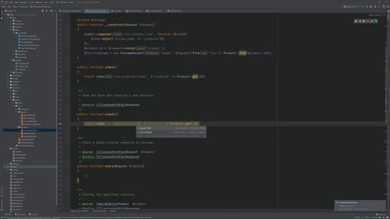Click the Install dependencies notification title
Viewport: 390px width, 219px height.
348,203
